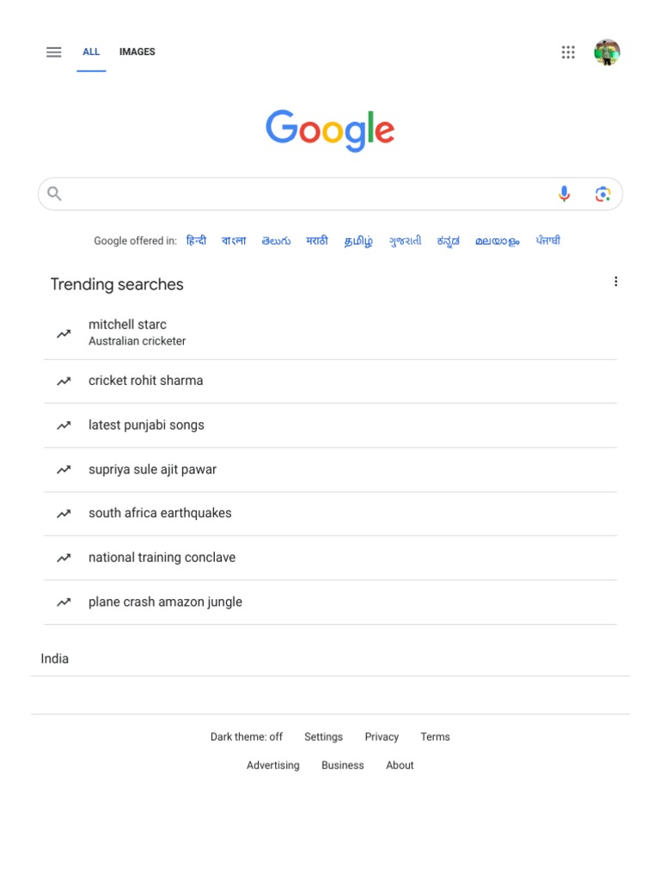
Task: Select the plane crash amazon jungle suggestion
Action: tap(165, 602)
